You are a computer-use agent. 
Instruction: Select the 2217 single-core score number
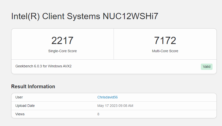pos(62,41)
